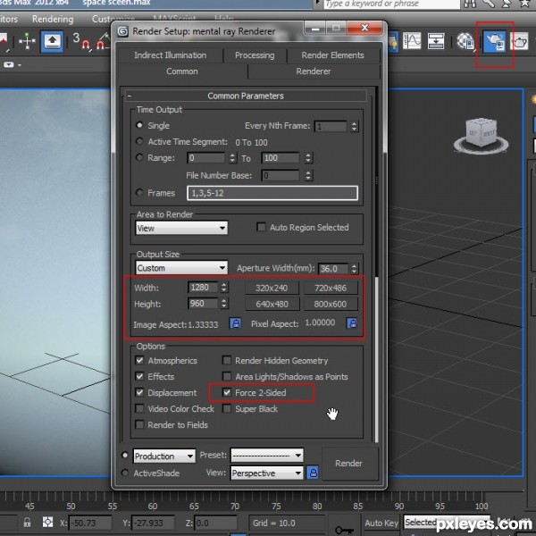The height and width of the screenshot is (536, 536).
Task: Set output size preset 640x480
Action: tap(272, 304)
